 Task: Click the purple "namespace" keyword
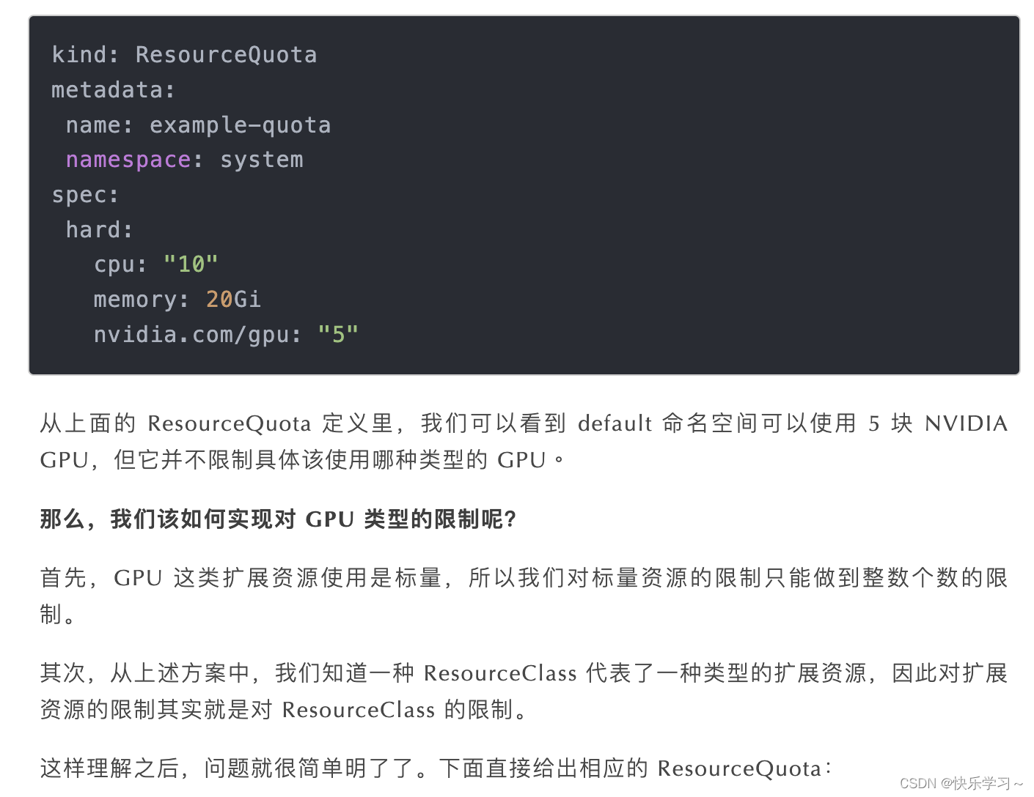point(128,160)
